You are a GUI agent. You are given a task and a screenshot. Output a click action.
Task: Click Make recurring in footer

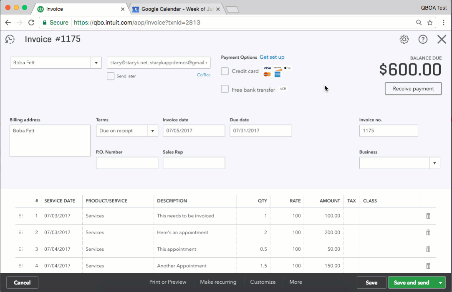click(218, 282)
